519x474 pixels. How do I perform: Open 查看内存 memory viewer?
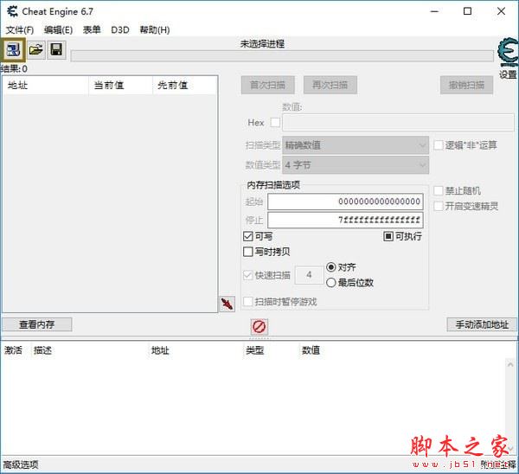[x=36, y=324]
